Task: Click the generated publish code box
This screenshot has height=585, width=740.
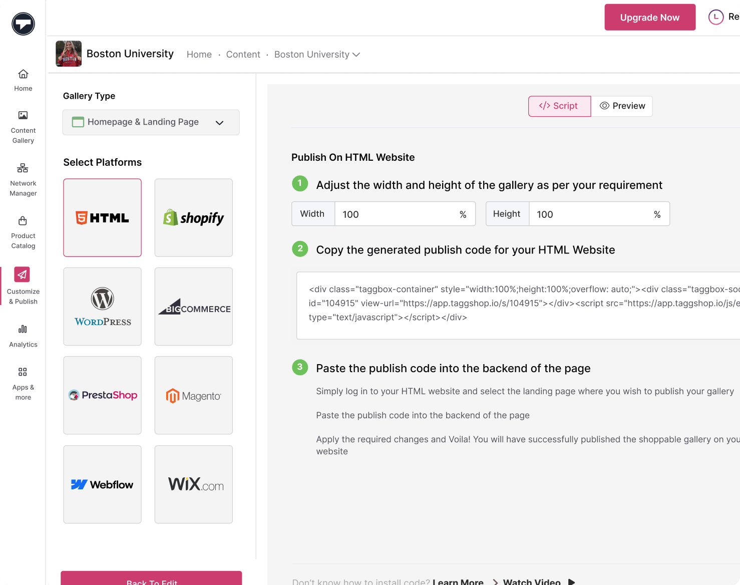Action: pyautogui.click(x=518, y=306)
